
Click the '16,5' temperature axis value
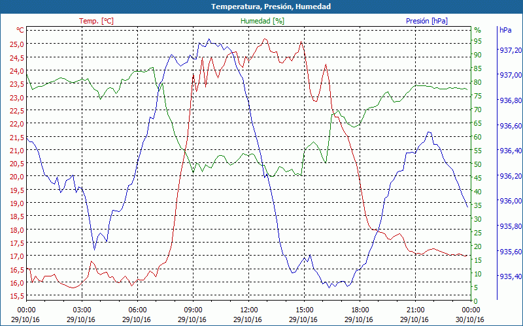coord(17,269)
